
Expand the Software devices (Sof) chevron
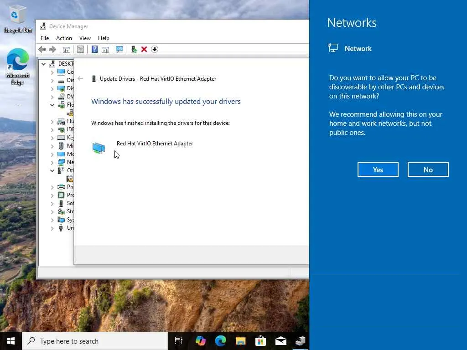52,203
